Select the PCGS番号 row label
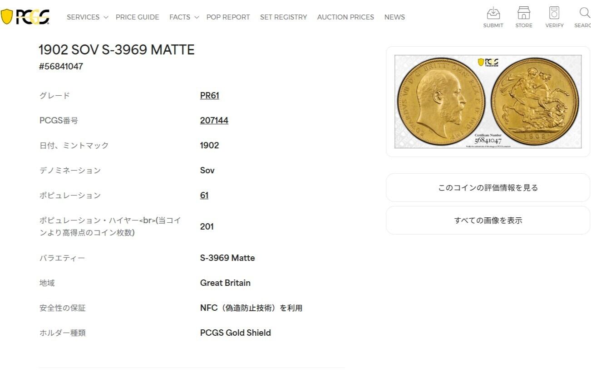 [x=59, y=120]
